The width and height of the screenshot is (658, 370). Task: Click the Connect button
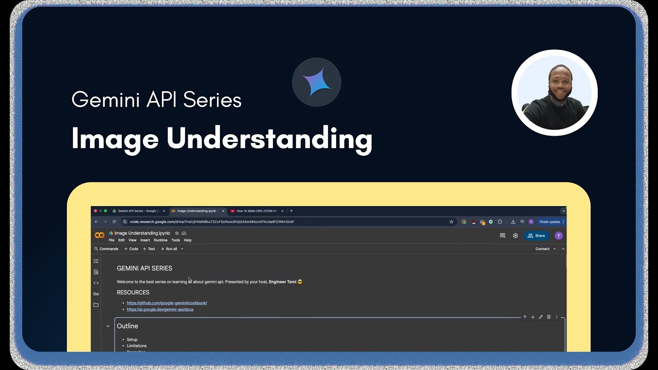[542, 249]
